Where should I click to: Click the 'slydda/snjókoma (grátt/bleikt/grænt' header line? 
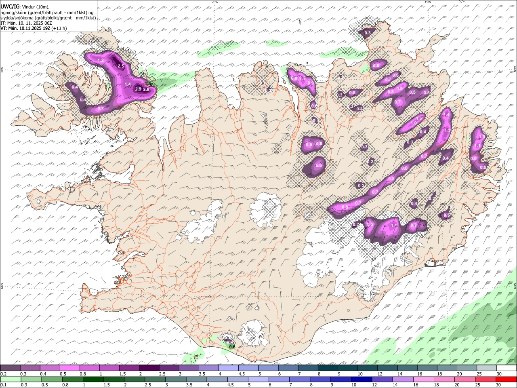(48, 18)
